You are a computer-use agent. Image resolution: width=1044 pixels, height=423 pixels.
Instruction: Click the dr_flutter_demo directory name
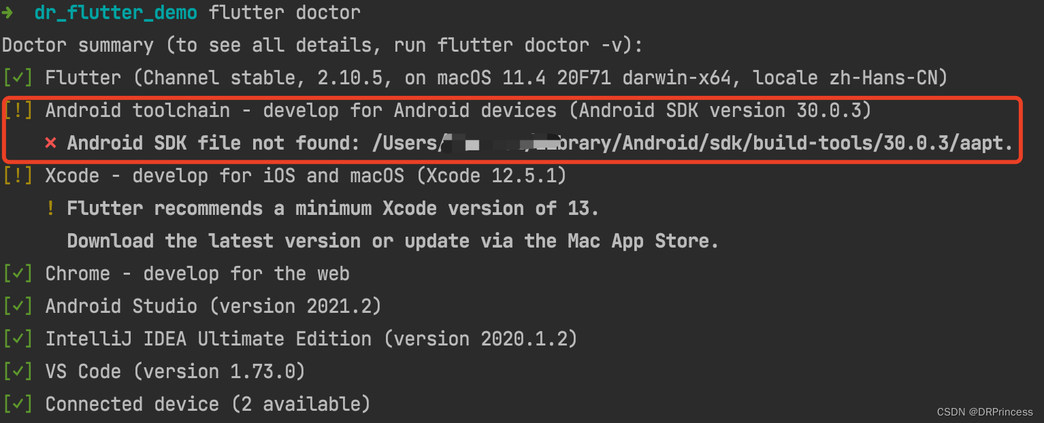(x=116, y=12)
